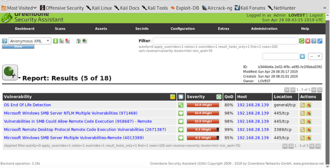
Task: Click the LOVEST username link
Action: [x=297, y=15]
